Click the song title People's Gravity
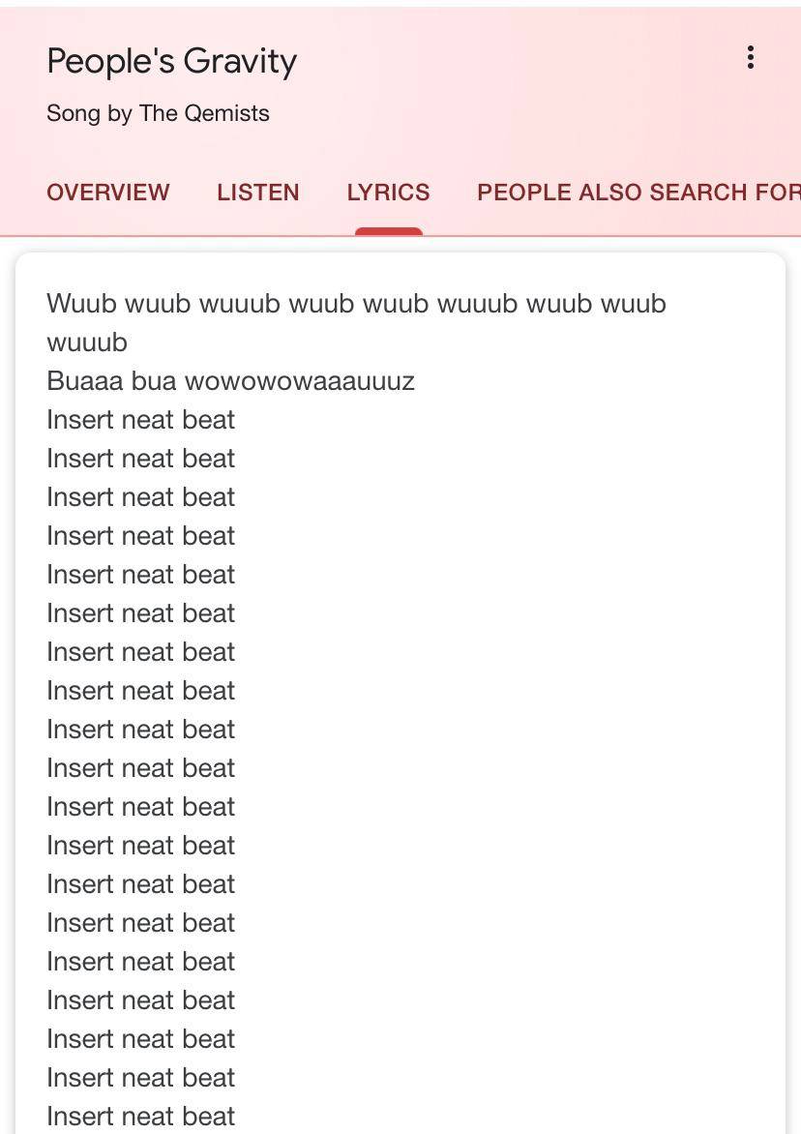801x1134 pixels. point(171,61)
